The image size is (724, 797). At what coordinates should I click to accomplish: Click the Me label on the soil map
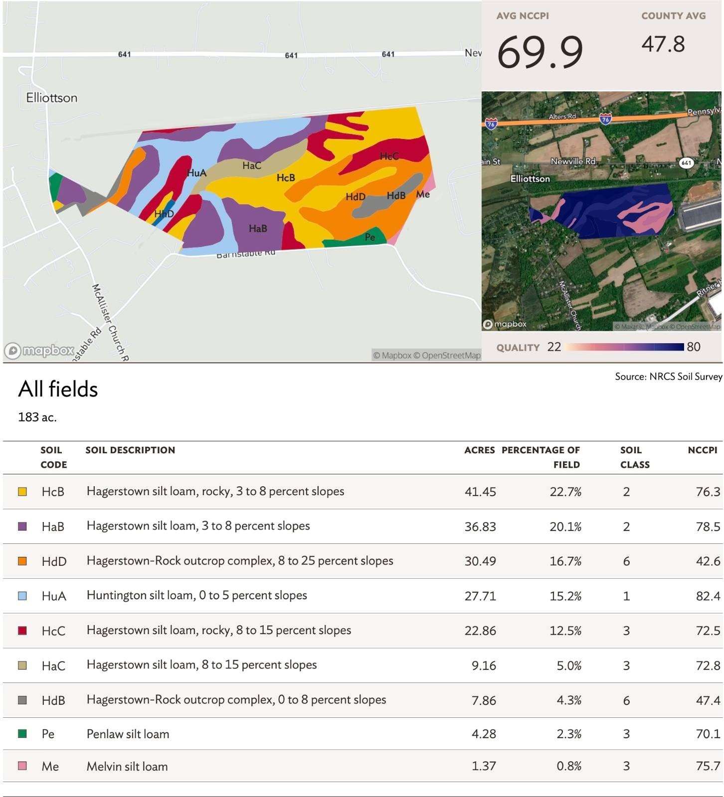pos(423,194)
